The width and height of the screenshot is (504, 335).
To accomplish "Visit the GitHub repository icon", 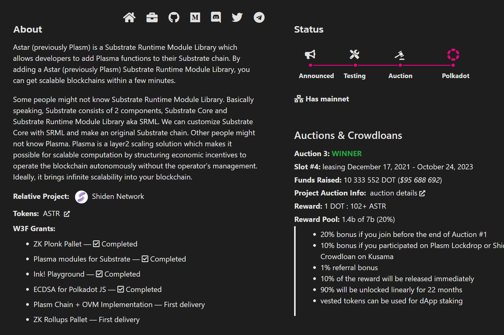I will [x=174, y=17].
